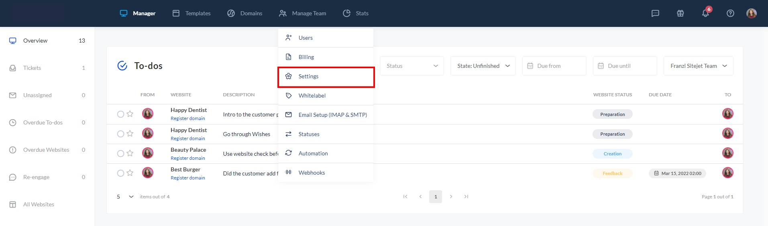The height and width of the screenshot is (226, 768).
Task: Open Tickets in the sidebar
Action: pyautogui.click(x=32, y=68)
